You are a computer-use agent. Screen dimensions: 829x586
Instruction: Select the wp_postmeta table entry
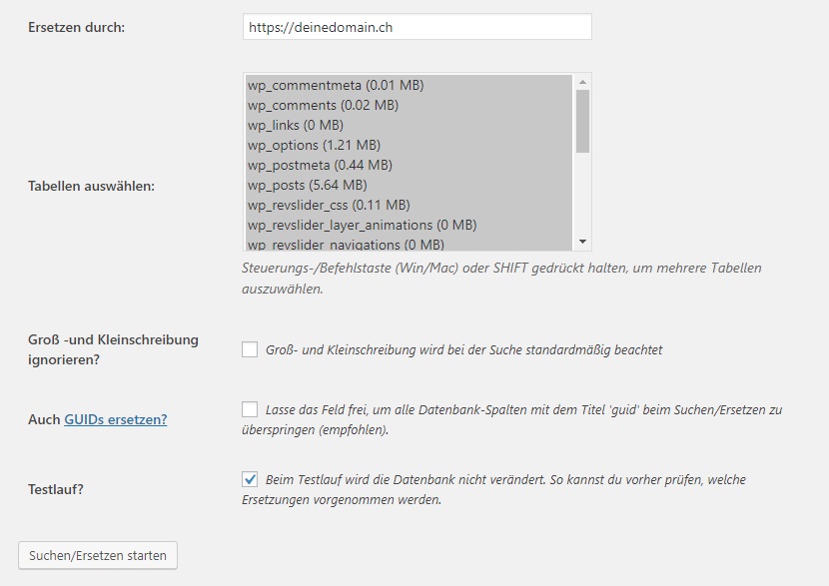click(x=320, y=165)
